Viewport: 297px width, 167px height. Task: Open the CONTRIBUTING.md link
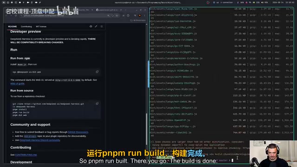(26, 155)
